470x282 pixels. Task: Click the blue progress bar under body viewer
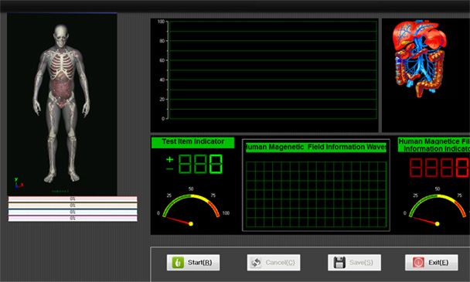[73, 212]
